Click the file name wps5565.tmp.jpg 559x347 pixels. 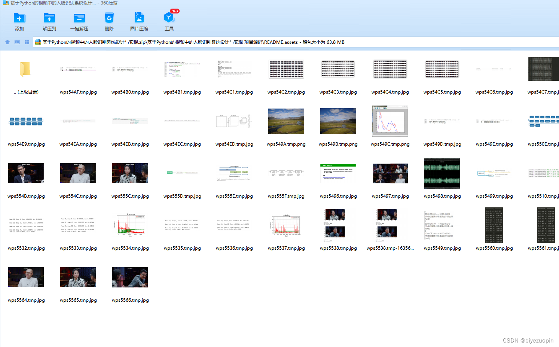point(78,300)
